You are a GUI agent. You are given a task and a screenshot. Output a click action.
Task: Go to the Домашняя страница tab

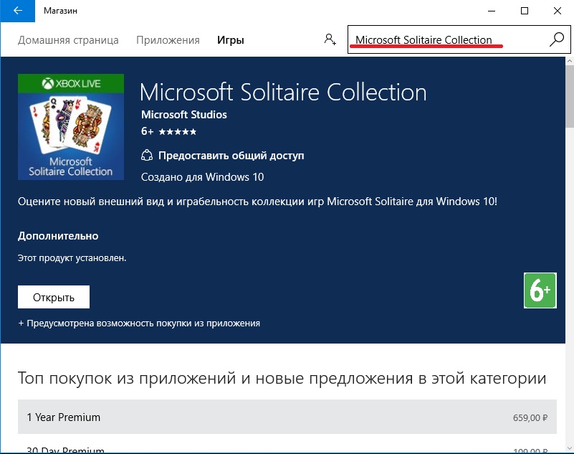[68, 40]
